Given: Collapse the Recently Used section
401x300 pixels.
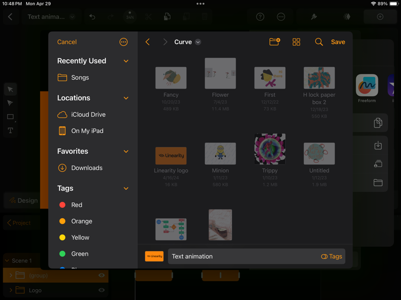Looking at the screenshot, I should [126, 61].
